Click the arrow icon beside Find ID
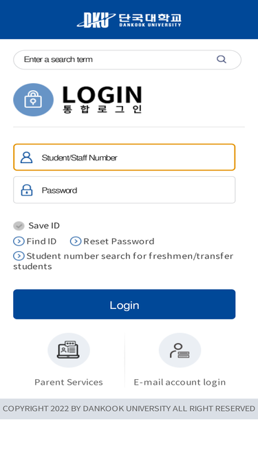This screenshot has height=459, width=258. coord(19,242)
